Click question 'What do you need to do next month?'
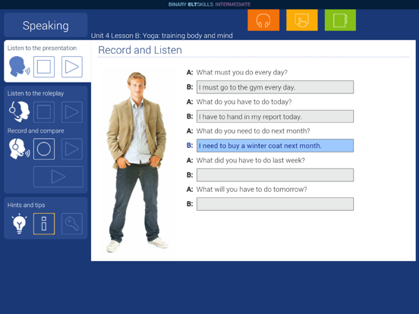The width and height of the screenshot is (419, 314). coord(253,130)
